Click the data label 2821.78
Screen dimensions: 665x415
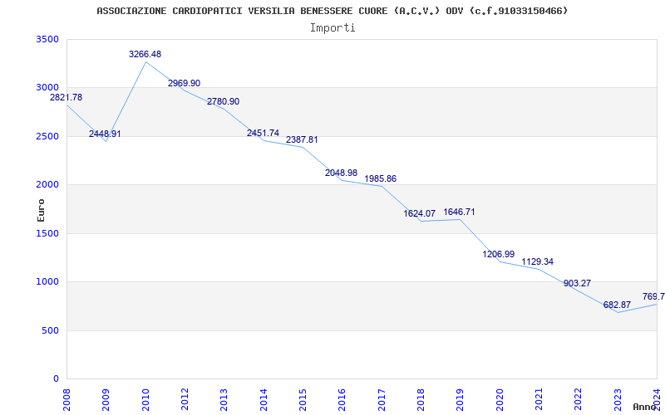[66, 97]
